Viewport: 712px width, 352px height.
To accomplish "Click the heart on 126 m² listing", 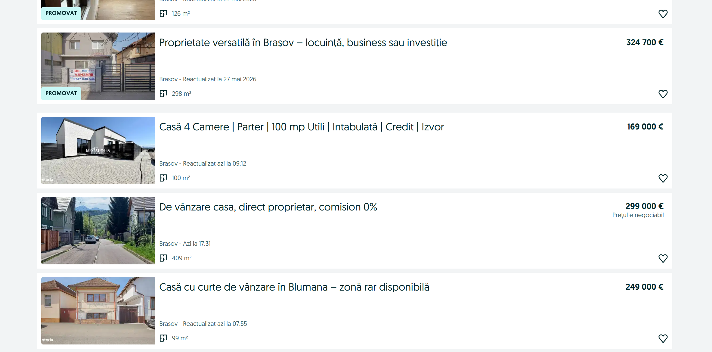I will click(663, 14).
